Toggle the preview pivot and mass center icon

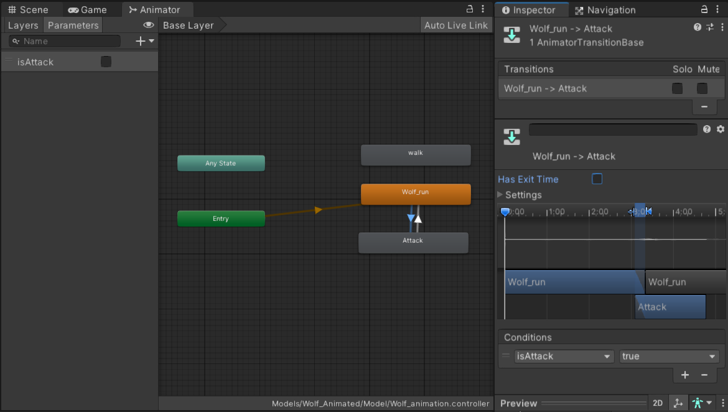pyautogui.click(x=678, y=403)
